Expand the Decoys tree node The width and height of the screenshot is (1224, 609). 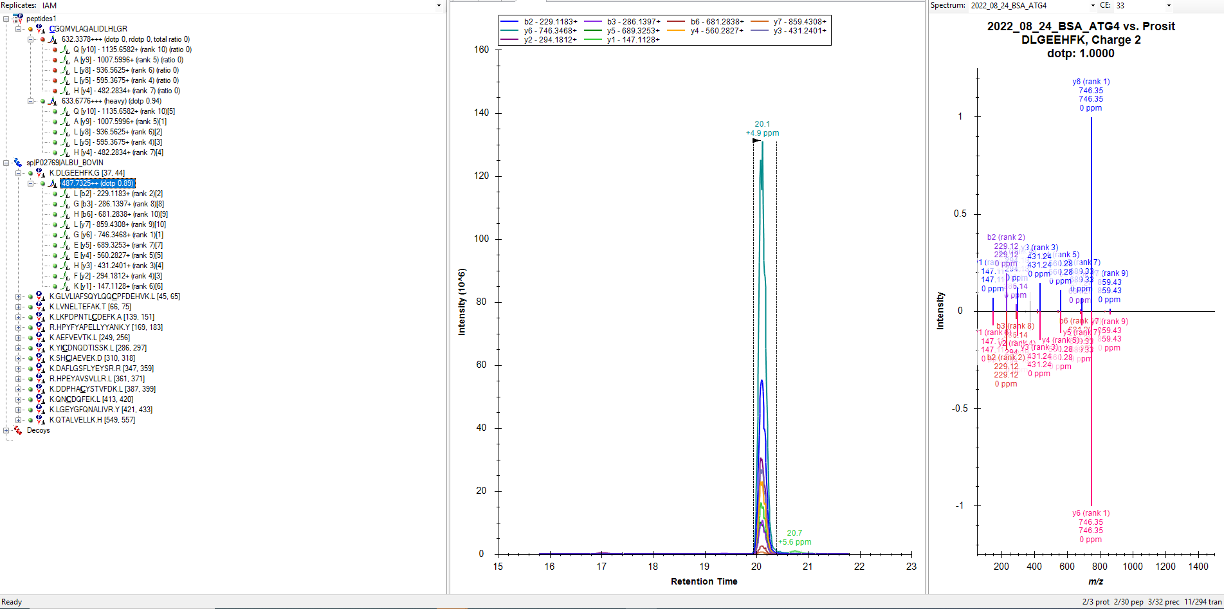point(6,430)
